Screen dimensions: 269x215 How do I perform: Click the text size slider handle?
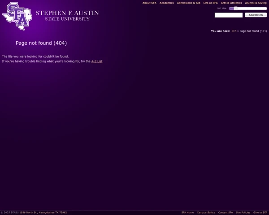(236, 9)
